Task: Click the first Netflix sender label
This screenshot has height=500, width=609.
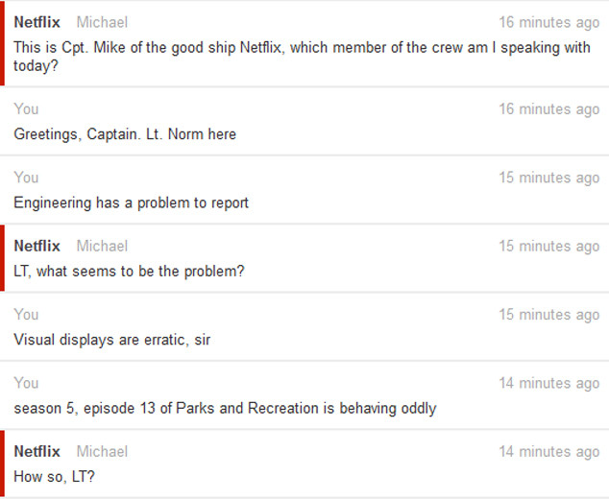Action: point(37,22)
